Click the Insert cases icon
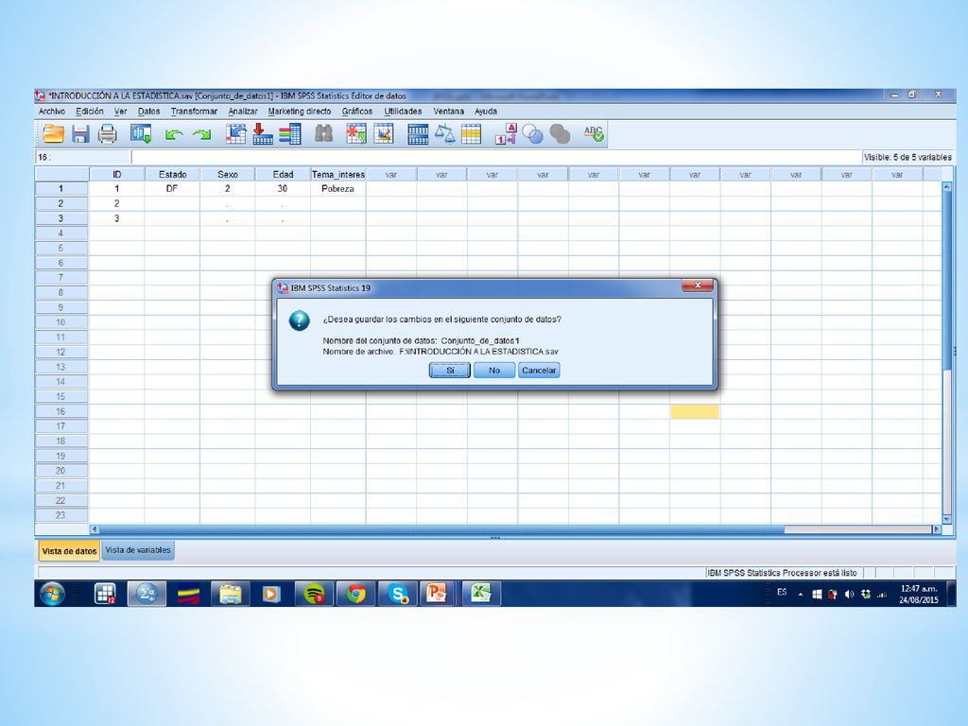This screenshot has width=968, height=726. [x=356, y=133]
